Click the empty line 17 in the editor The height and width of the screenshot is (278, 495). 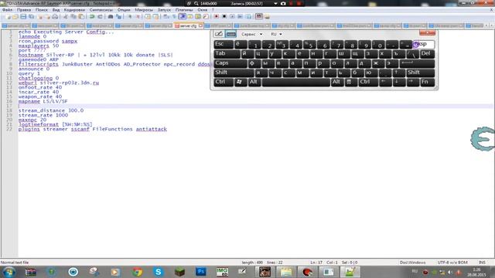tap(256, 106)
